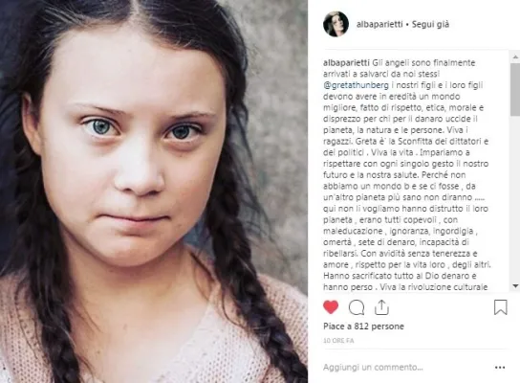Click the 10 ORE FA timestamp

coord(338,341)
